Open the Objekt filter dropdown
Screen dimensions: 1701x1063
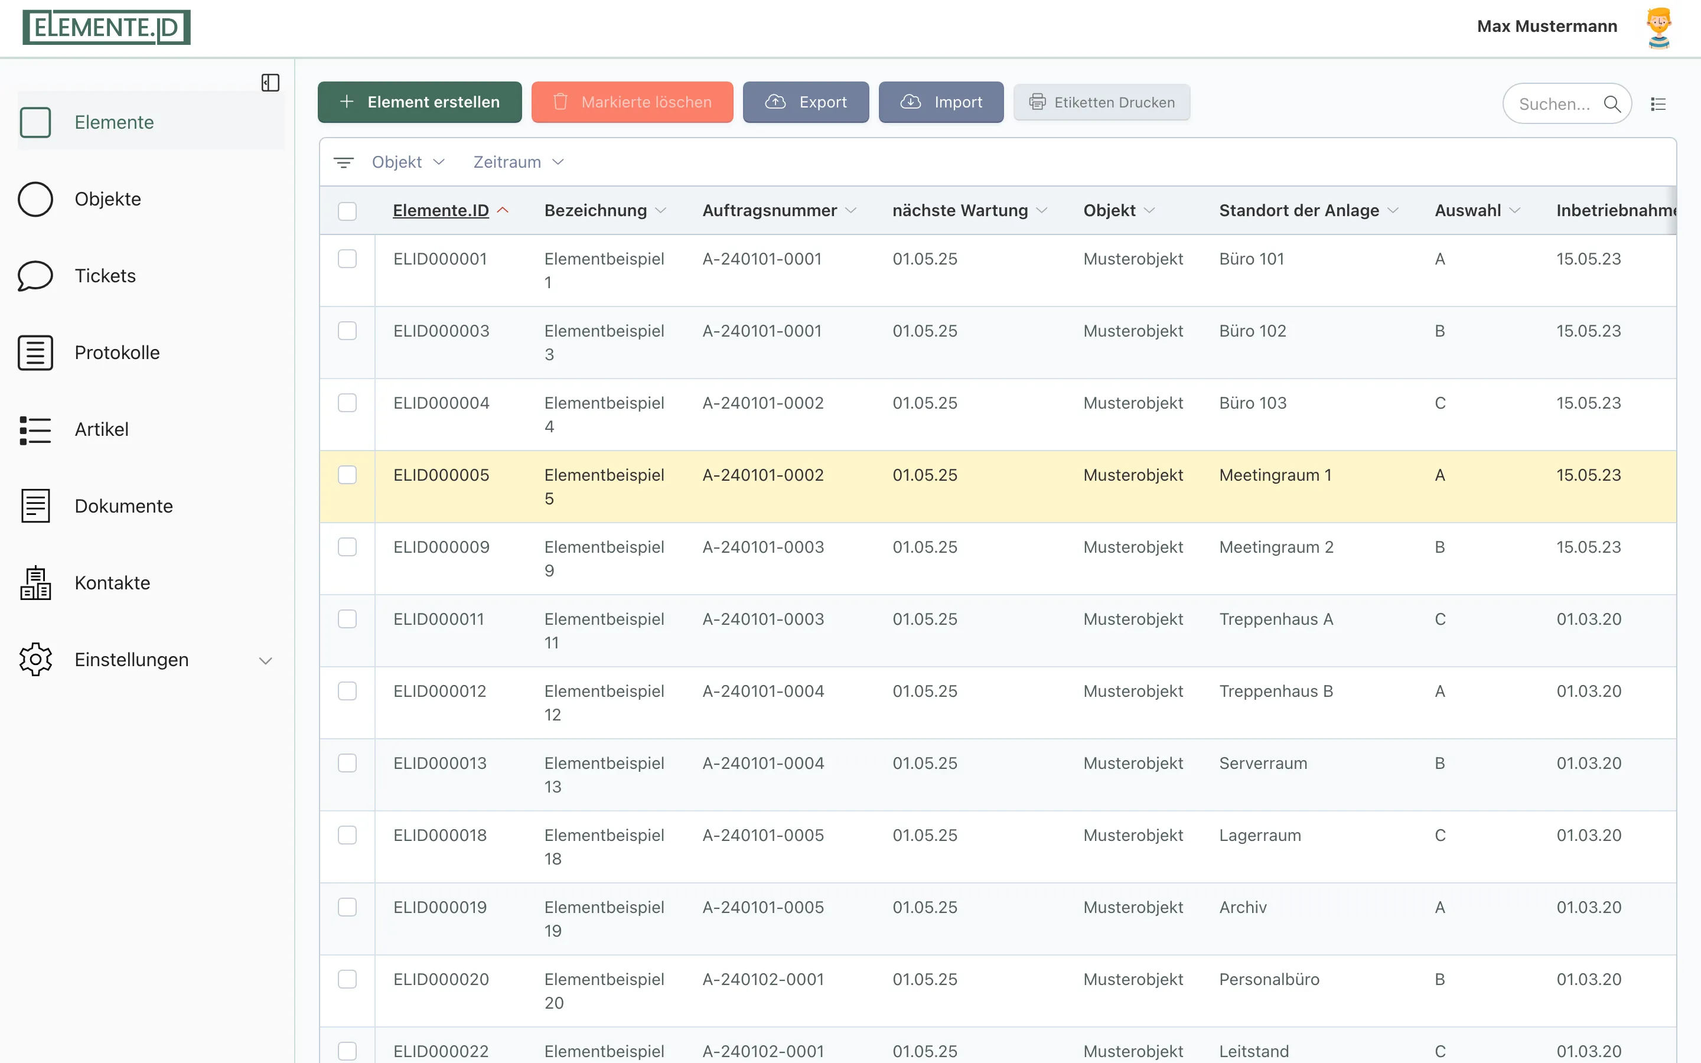pyautogui.click(x=408, y=162)
